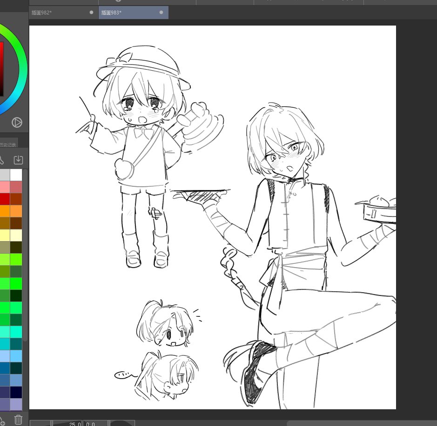This screenshot has width=437, height=426.
Task: Select the teal color swatch
Action: (16, 344)
